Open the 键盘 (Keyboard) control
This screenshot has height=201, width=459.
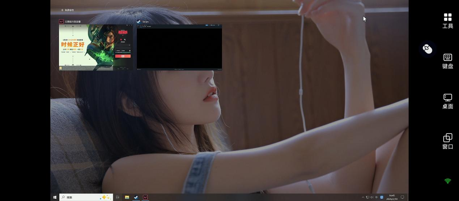click(x=447, y=61)
